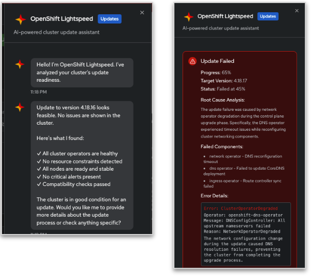The width and height of the screenshot is (314, 280).
Task: Click the 11:18 PM timestamp
Action: (x=39, y=92)
